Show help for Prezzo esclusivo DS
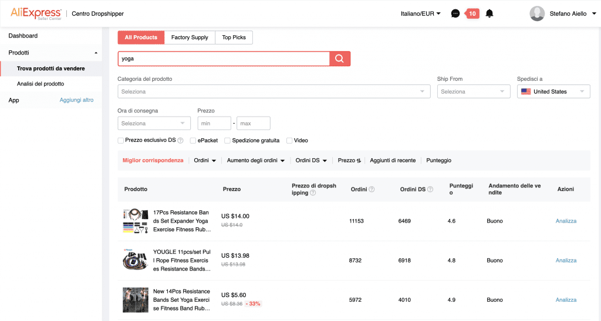This screenshot has width=601, height=321. pos(180,141)
